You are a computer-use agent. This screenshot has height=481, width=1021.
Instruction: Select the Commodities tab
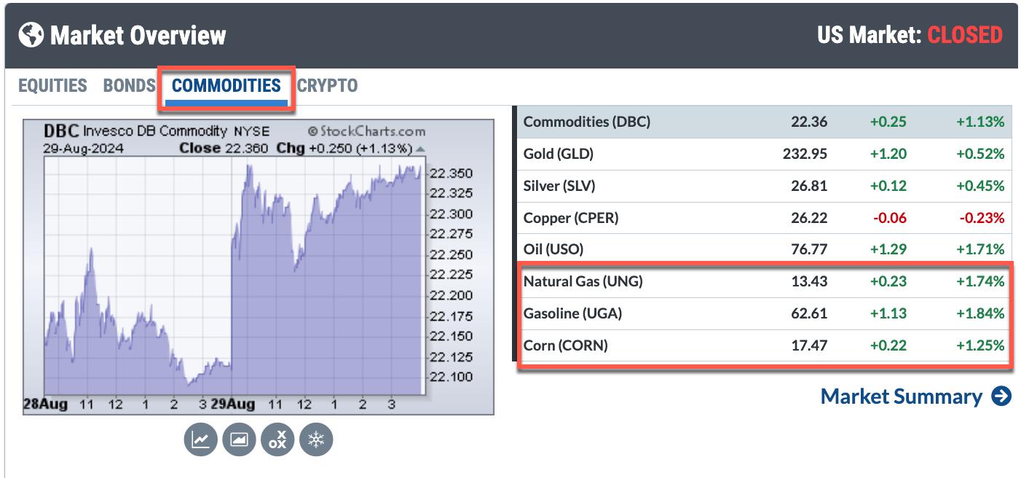coord(226,86)
